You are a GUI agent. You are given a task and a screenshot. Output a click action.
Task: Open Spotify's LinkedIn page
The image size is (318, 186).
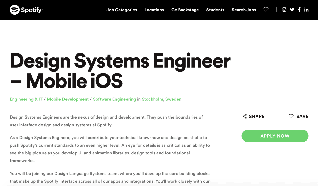tap(306, 10)
